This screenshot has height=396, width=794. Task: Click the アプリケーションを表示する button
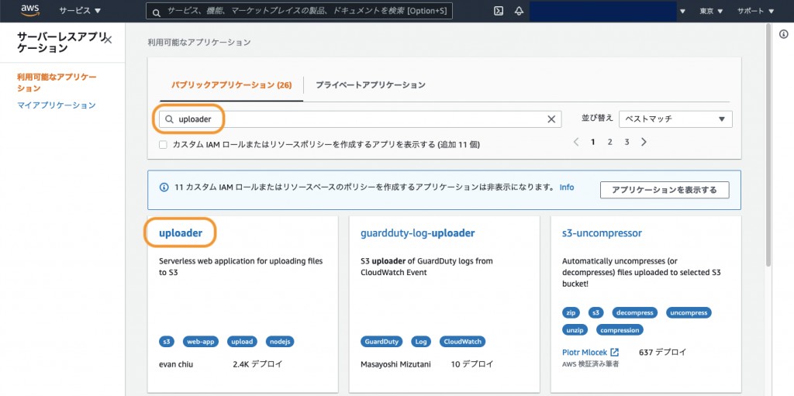coord(665,190)
